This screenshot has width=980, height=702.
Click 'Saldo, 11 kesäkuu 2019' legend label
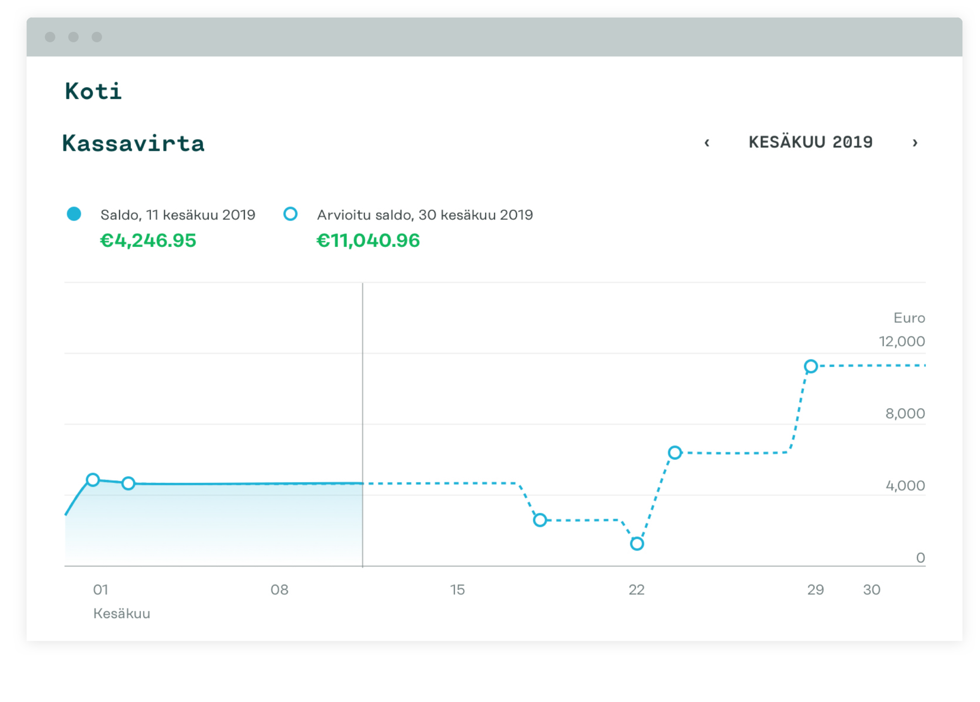coord(178,215)
